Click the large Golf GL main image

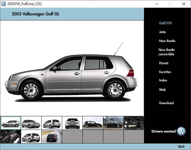tap(72, 68)
